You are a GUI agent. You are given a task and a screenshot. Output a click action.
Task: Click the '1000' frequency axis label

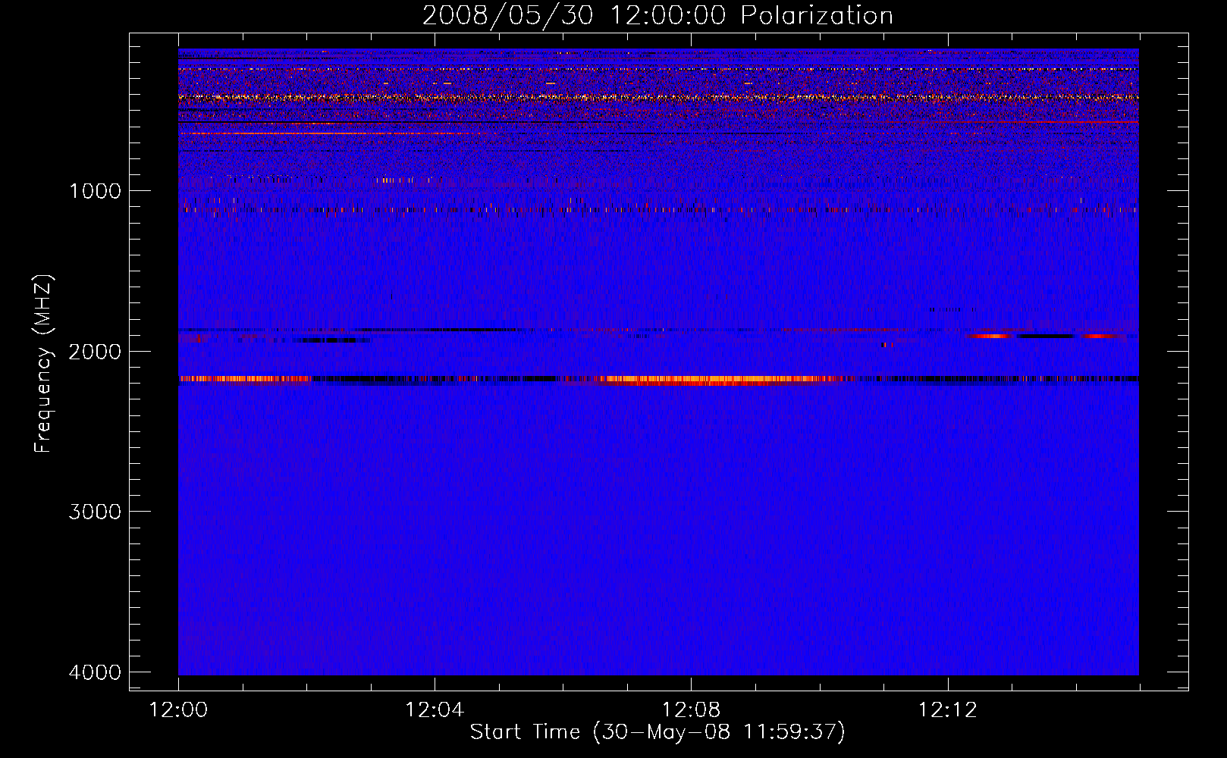[x=95, y=190]
